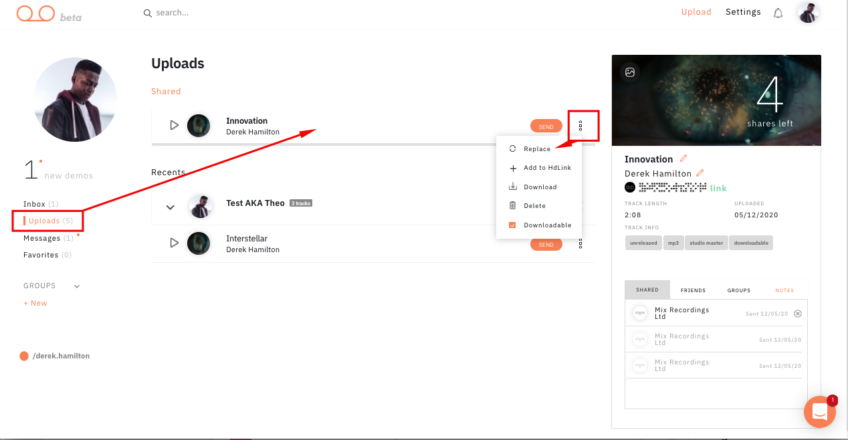This screenshot has height=440, width=848.
Task: Open the chat widget button
Action: pos(820,412)
